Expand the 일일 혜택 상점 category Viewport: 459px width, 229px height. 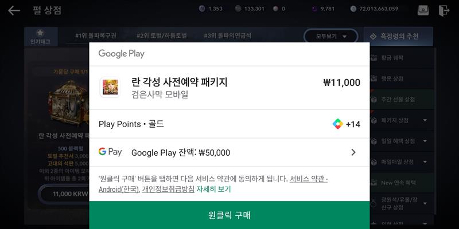pyautogui.click(x=399, y=141)
